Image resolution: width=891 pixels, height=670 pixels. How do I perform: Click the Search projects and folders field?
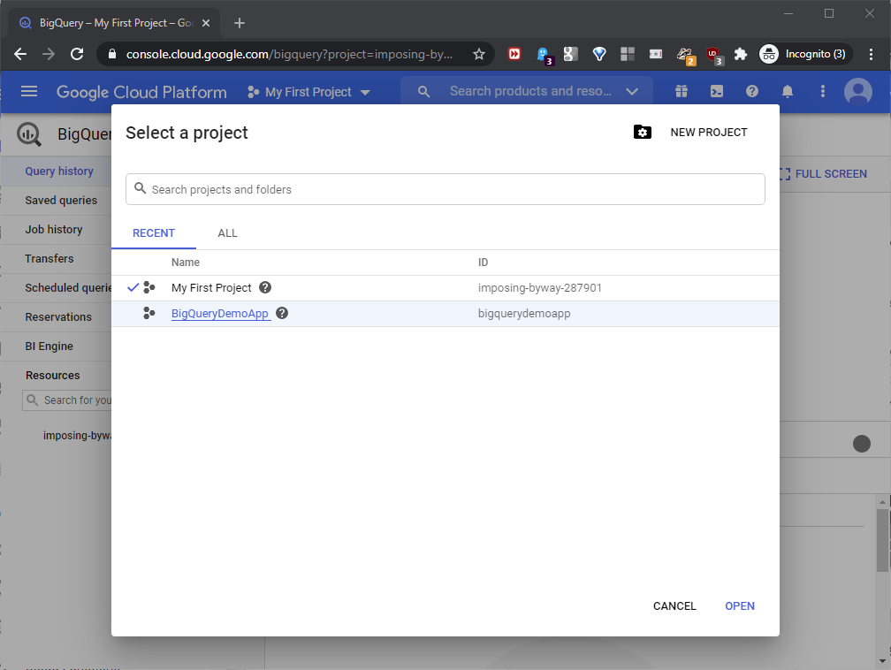(445, 189)
